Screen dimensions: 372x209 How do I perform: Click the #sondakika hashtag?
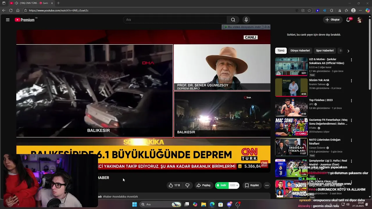(x=119, y=197)
